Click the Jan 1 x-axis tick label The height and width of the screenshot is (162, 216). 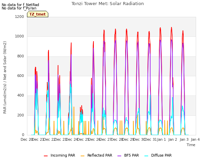coord(161,139)
